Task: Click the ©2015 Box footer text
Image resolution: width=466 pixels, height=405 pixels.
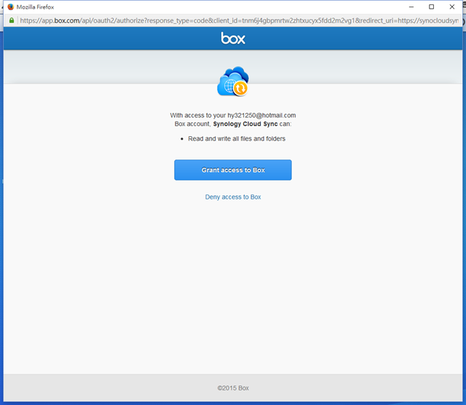Action: click(233, 388)
